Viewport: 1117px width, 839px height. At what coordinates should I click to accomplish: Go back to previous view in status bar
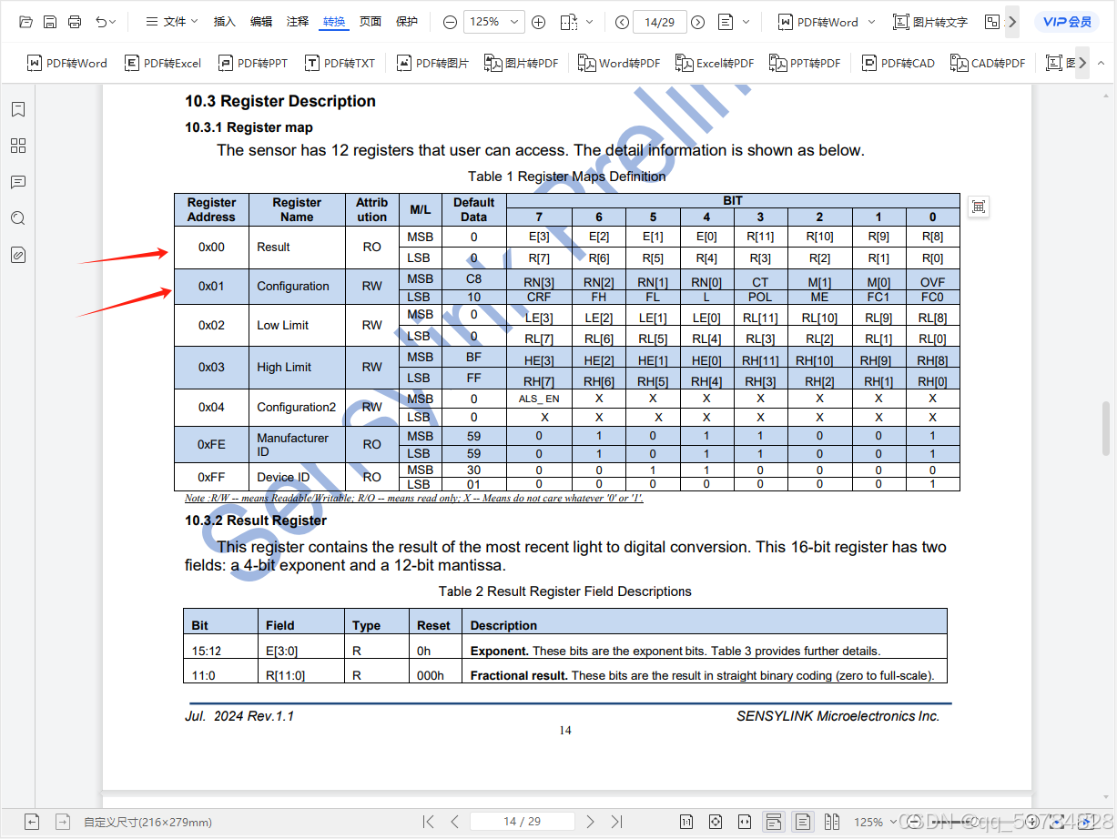(31, 822)
